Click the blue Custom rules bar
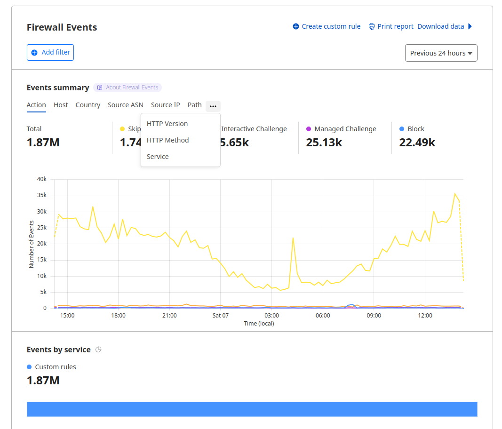 [252, 409]
